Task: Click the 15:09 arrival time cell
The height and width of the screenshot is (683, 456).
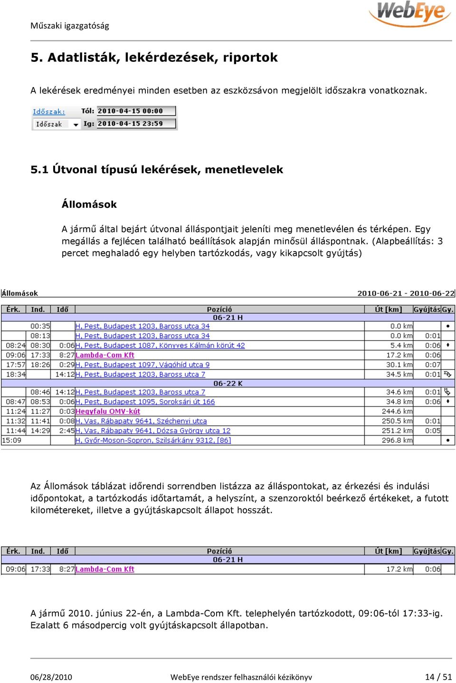Action: pos(13,440)
